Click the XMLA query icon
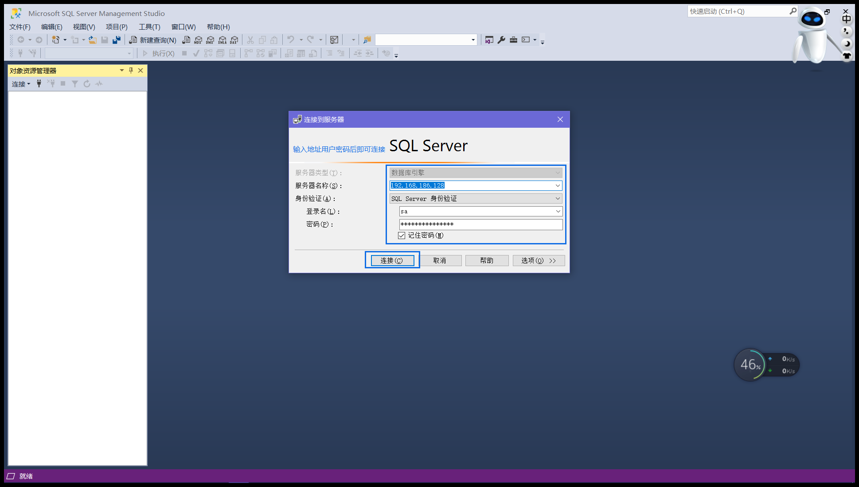 coord(222,40)
